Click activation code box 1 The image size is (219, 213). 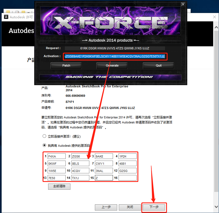tap(56, 156)
